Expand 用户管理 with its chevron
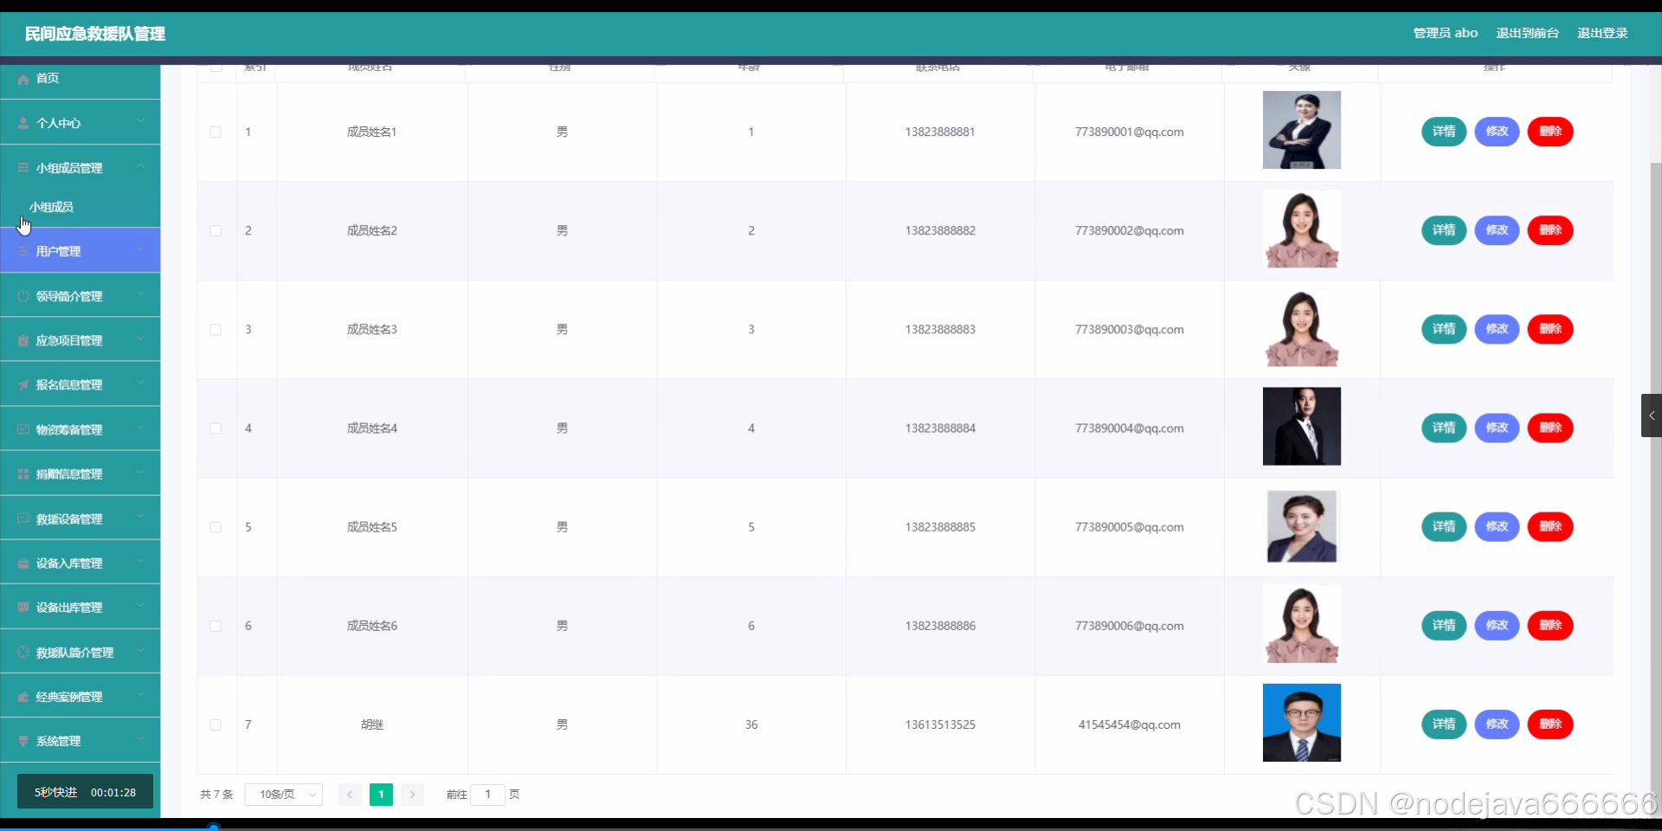The width and height of the screenshot is (1662, 831). point(141,250)
